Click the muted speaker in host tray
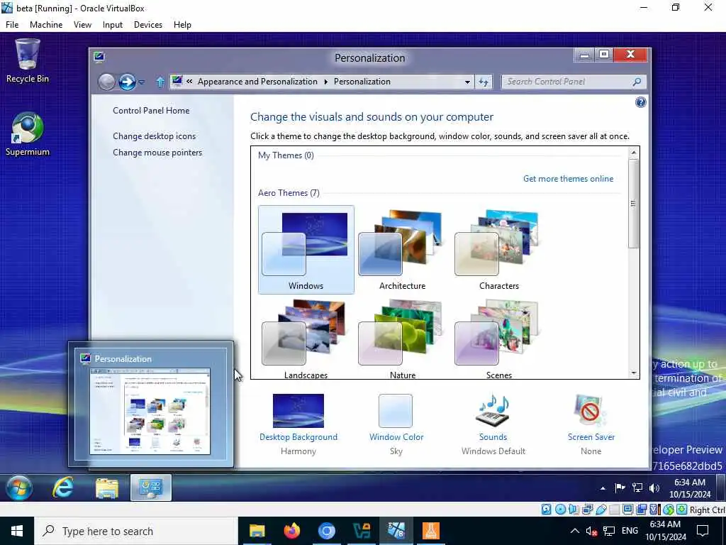 click(x=591, y=531)
